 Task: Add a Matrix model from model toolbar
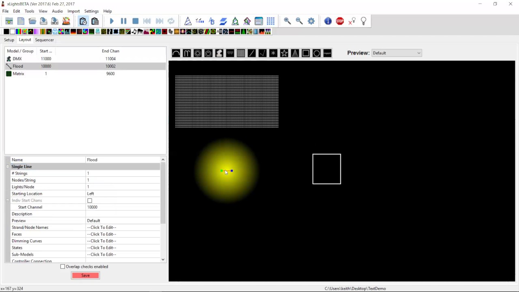pos(241,53)
